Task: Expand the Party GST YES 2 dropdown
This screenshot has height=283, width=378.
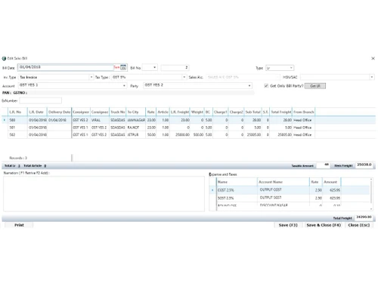Action: 249,85
